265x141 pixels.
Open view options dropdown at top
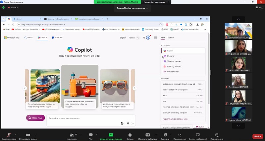tap(157, 2)
